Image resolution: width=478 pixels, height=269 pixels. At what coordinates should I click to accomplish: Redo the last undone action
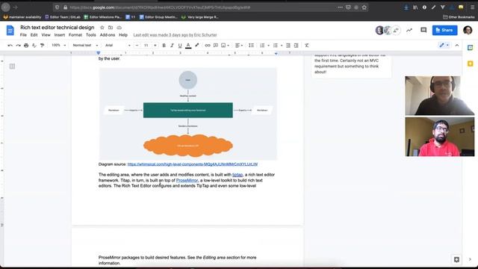(18, 46)
